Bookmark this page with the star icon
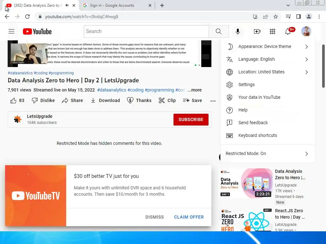 pos(276,17)
